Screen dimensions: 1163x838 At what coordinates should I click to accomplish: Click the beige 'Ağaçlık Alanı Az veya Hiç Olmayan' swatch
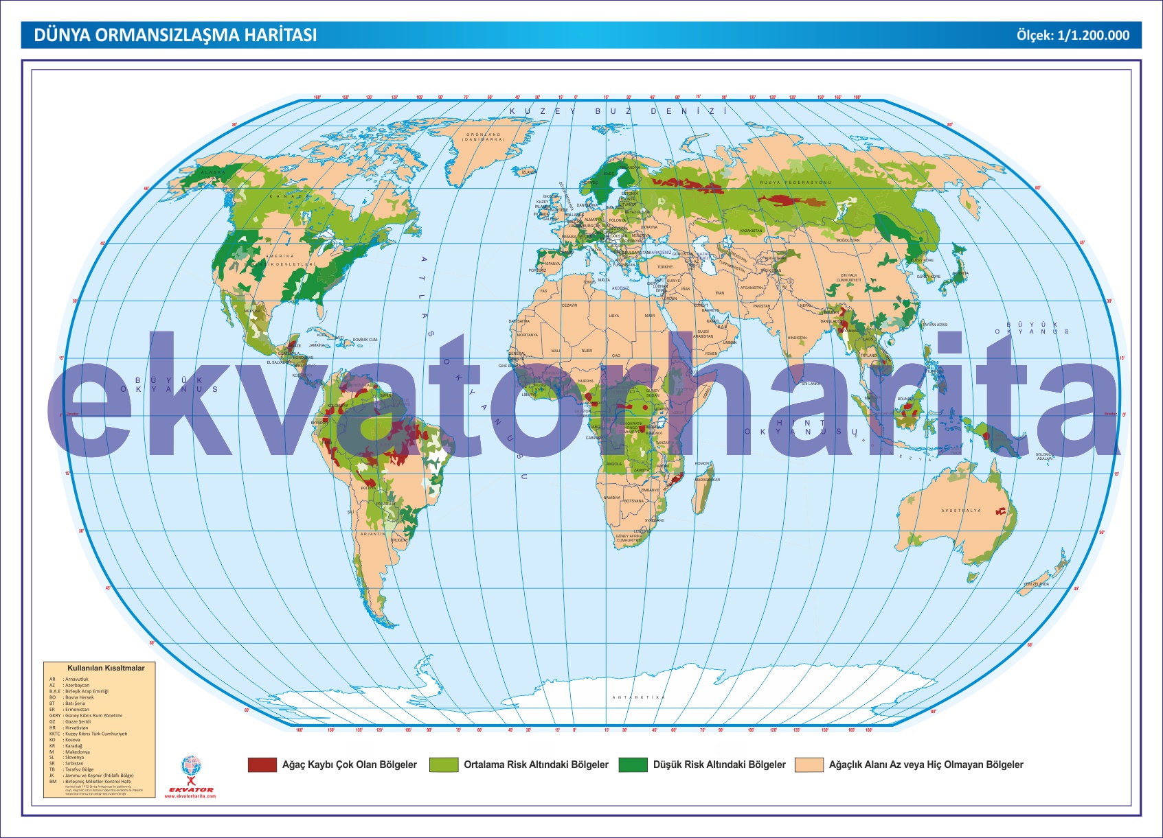click(809, 765)
